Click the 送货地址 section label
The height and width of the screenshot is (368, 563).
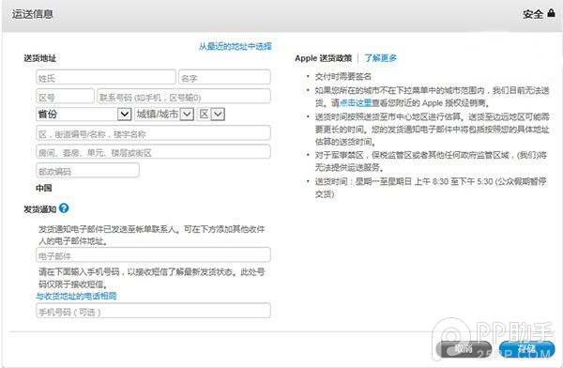point(39,58)
